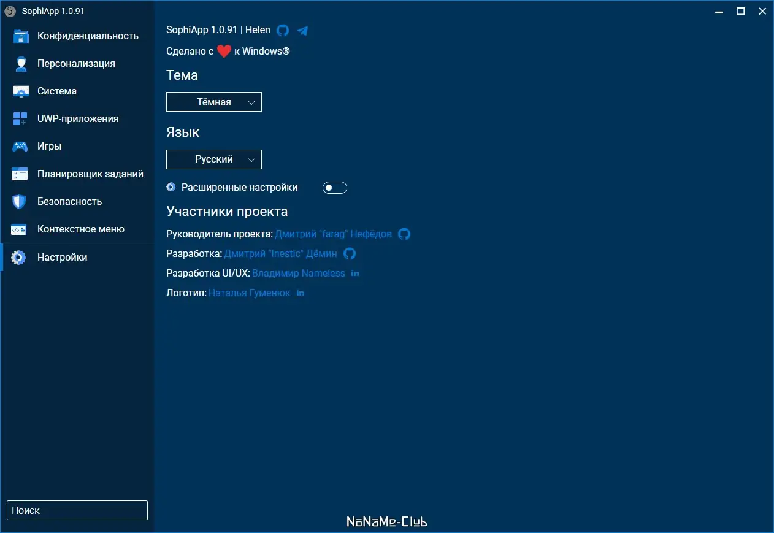
Task: Go to Игры section
Action: click(77, 147)
